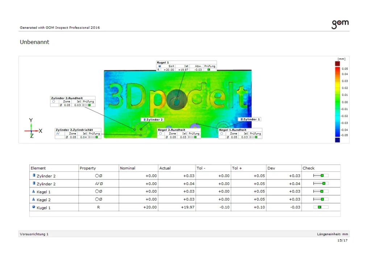Click the Zylinder 1 tag text

pyautogui.click(x=251, y=119)
